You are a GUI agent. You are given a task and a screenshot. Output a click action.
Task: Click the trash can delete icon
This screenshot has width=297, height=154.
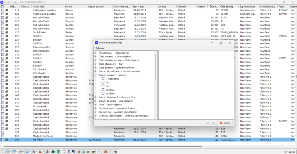click(x=47, y=152)
